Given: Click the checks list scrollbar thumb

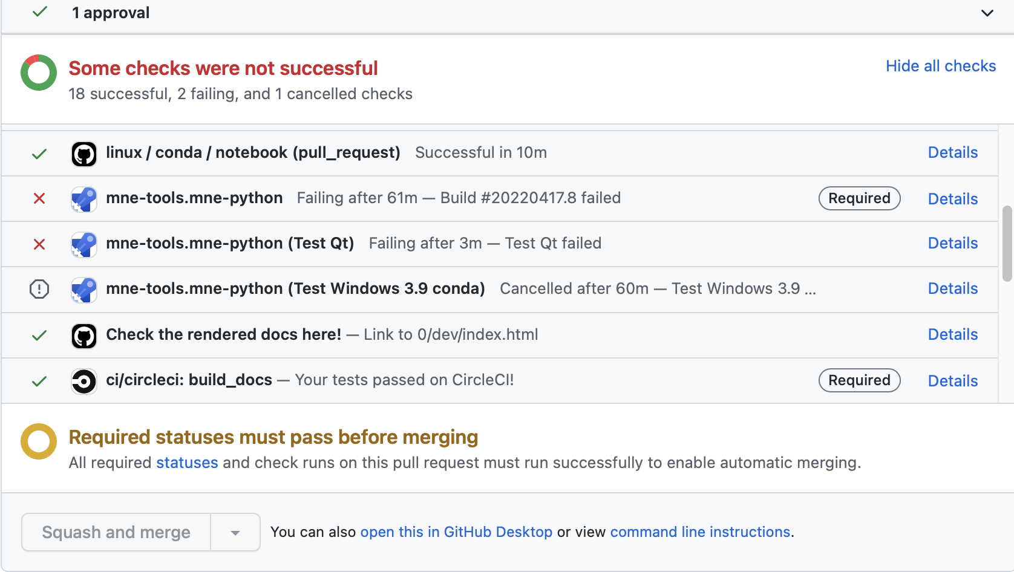Looking at the screenshot, I should [1007, 244].
